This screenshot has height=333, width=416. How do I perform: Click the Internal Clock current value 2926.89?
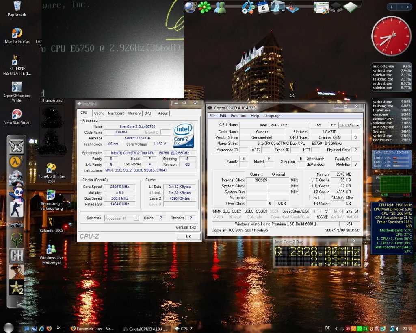pyautogui.click(x=257, y=180)
